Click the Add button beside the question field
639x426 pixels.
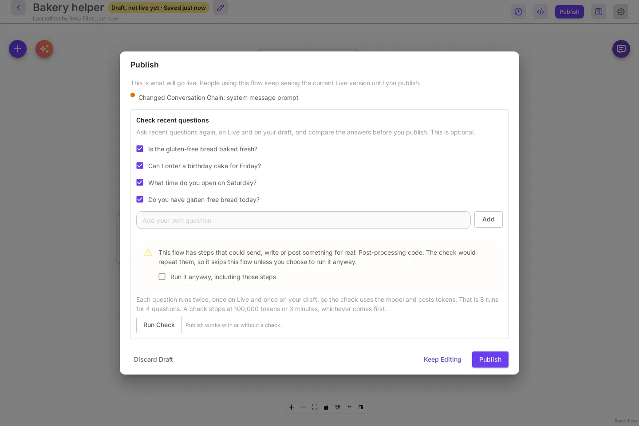coord(489,219)
